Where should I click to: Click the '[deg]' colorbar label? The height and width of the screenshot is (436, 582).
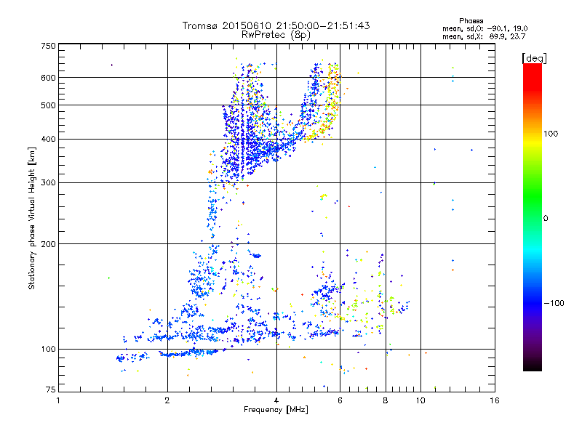point(534,58)
